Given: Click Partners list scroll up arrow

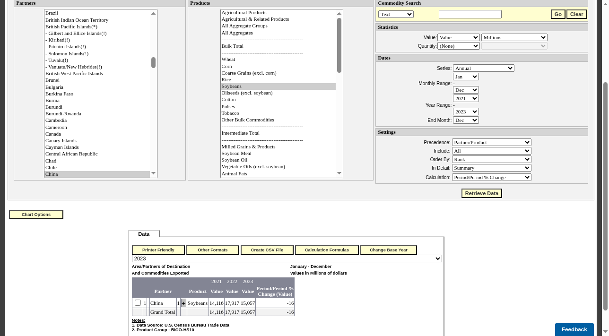Looking at the screenshot, I should click(153, 13).
